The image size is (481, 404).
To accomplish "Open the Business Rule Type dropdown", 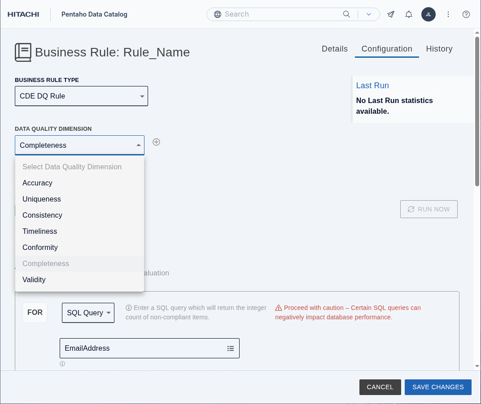I will click(81, 96).
